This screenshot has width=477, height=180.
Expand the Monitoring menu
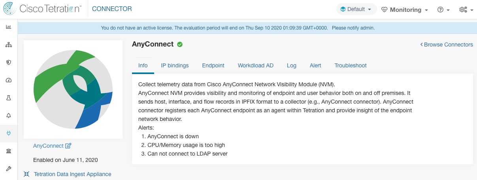point(405,10)
